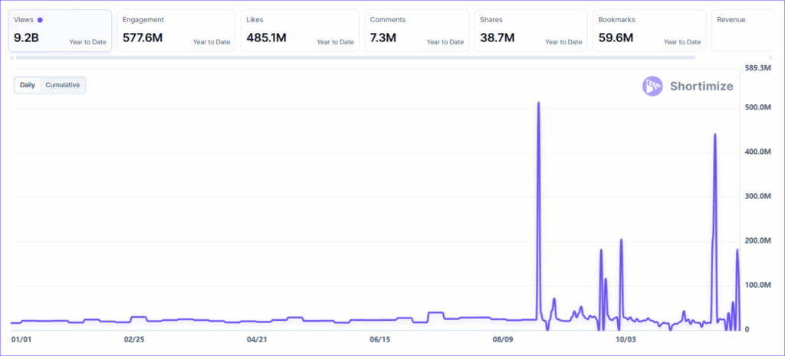Click the 01/01 date label on x-axis
Screen dimensions: 785x356
click(x=21, y=339)
